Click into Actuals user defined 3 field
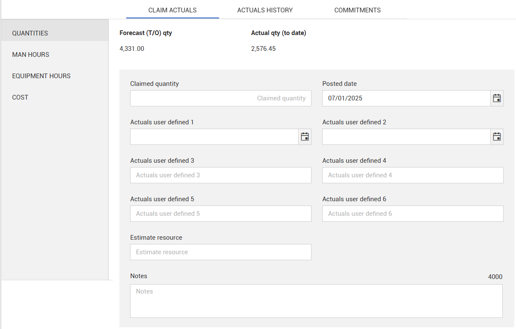 point(220,175)
